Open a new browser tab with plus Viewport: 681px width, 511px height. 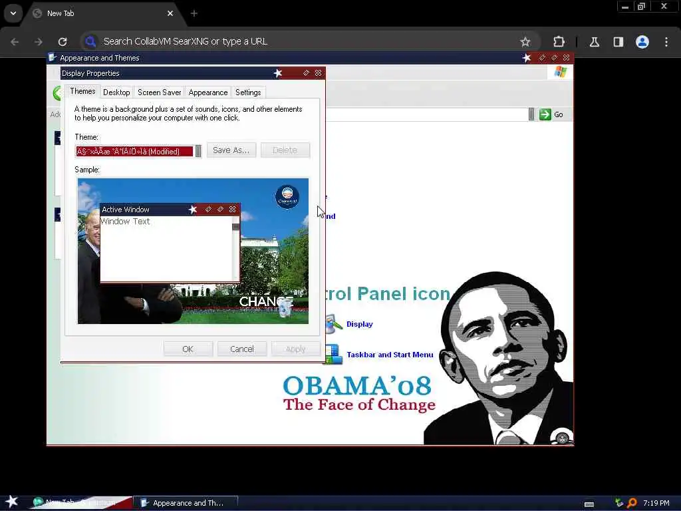click(194, 13)
